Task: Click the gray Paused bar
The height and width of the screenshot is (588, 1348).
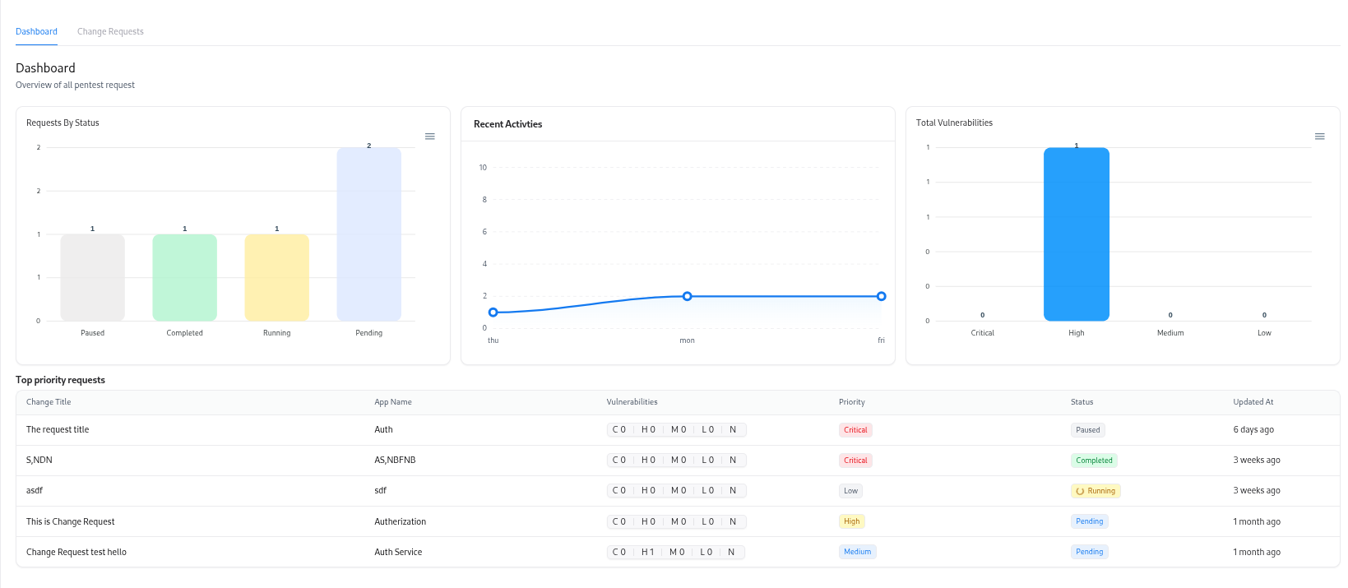Action: (92, 278)
